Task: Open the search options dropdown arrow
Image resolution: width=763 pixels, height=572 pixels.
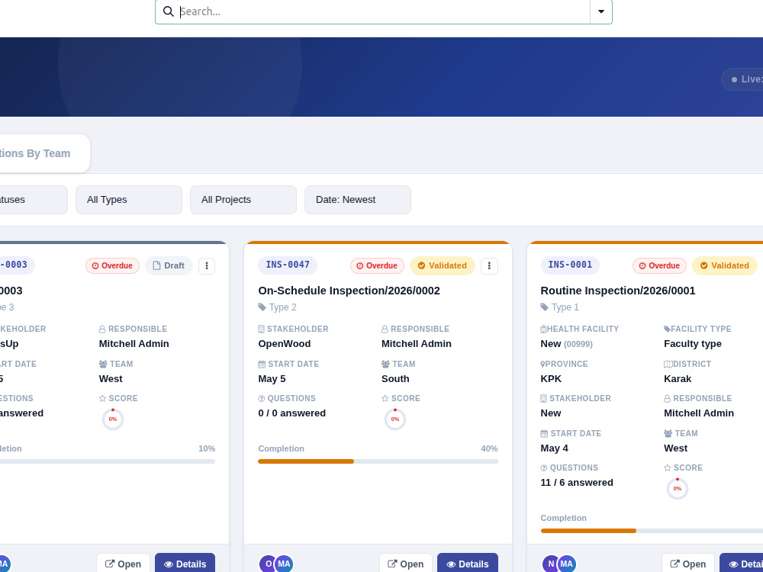Action: [601, 11]
